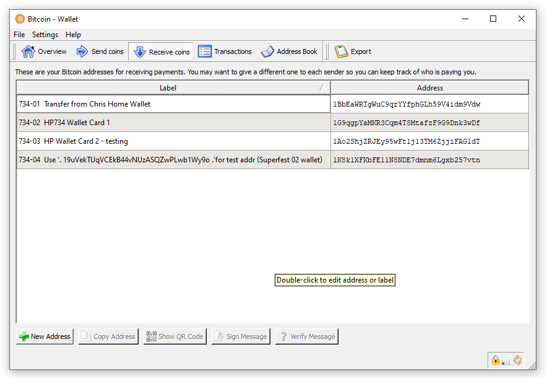Click the Copy Address button
The height and width of the screenshot is (378, 547).
click(x=108, y=336)
